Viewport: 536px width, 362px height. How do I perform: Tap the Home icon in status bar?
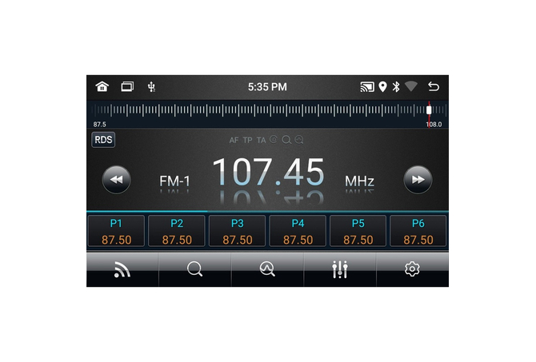[102, 86]
